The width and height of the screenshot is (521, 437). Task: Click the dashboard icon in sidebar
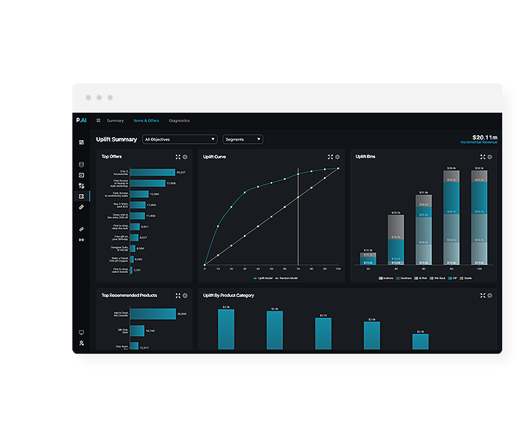[81, 142]
